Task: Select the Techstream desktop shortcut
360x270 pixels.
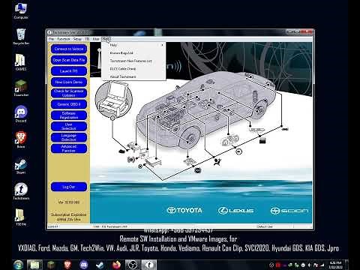Action: (x=21, y=191)
